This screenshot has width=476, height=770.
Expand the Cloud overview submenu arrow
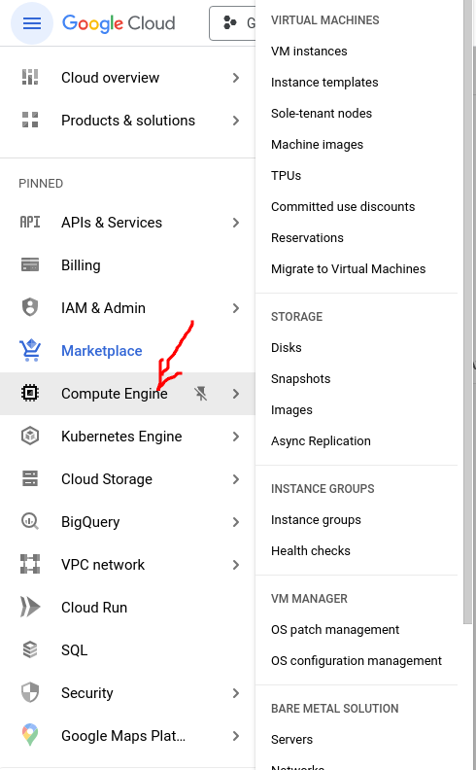click(x=236, y=78)
